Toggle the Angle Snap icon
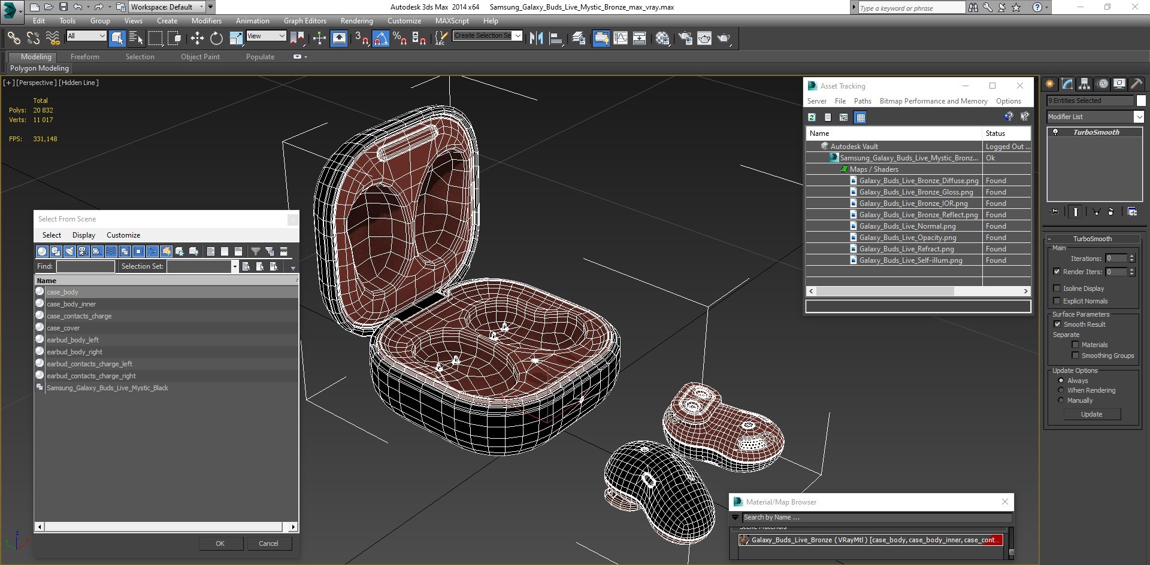The width and height of the screenshot is (1150, 565). 381,38
